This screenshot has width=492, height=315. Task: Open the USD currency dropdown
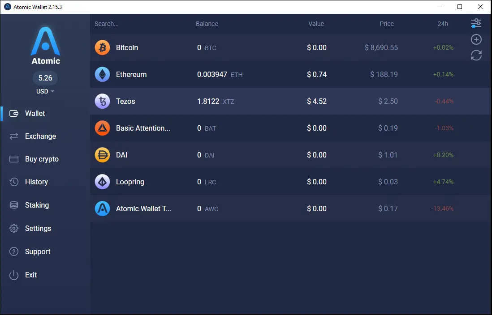click(45, 92)
